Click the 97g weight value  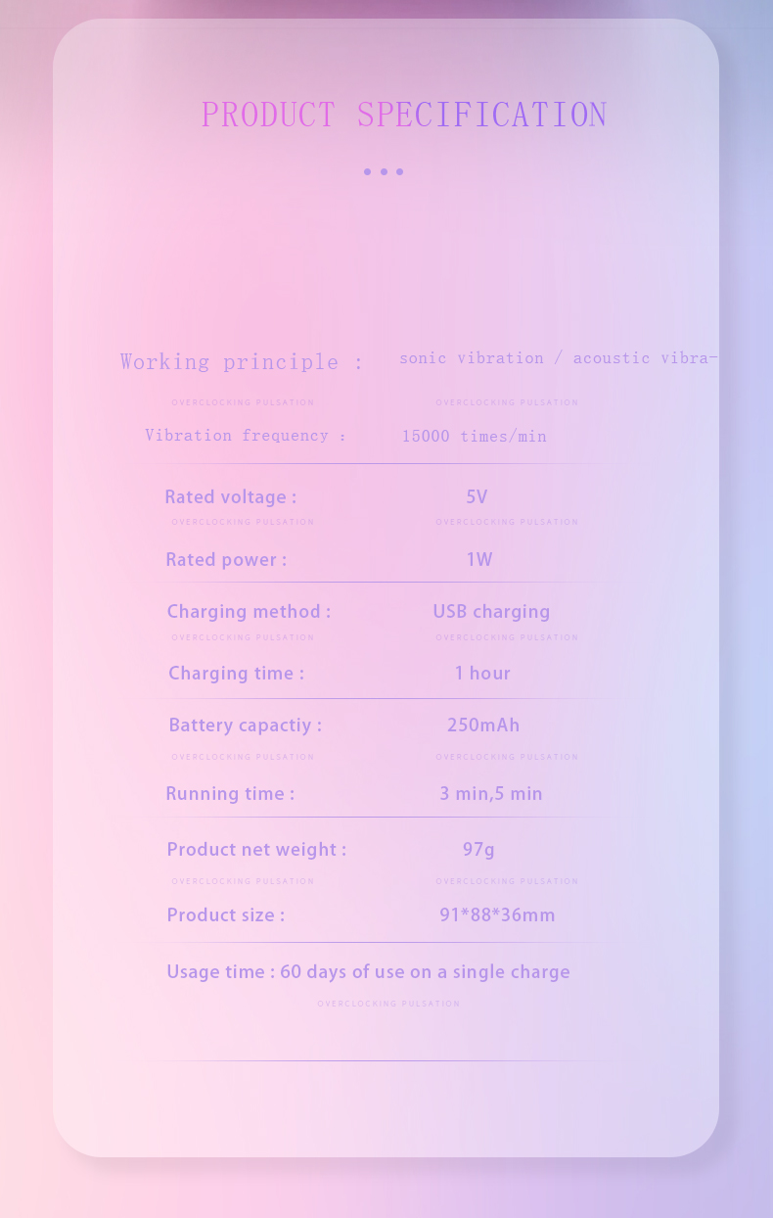(x=478, y=850)
